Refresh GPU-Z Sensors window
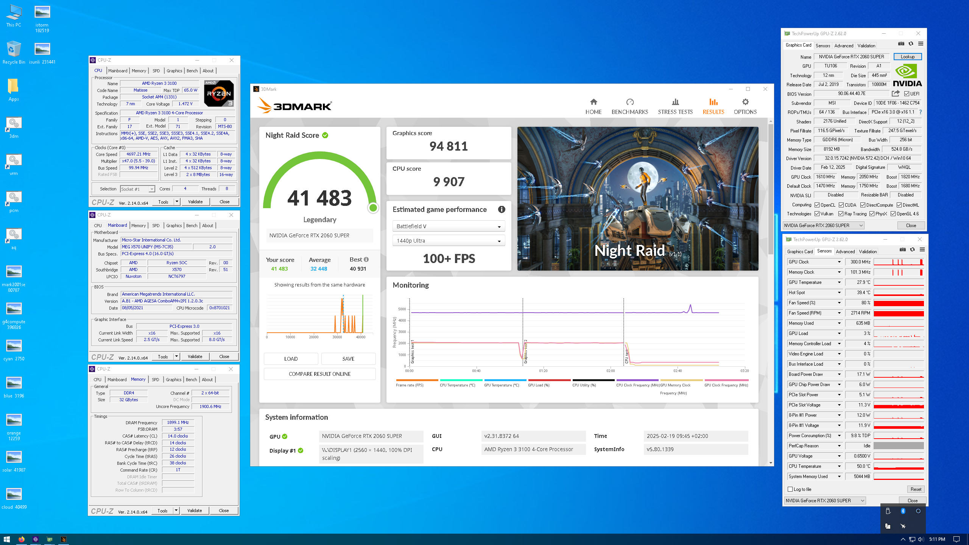The width and height of the screenshot is (969, 545). tap(913, 250)
